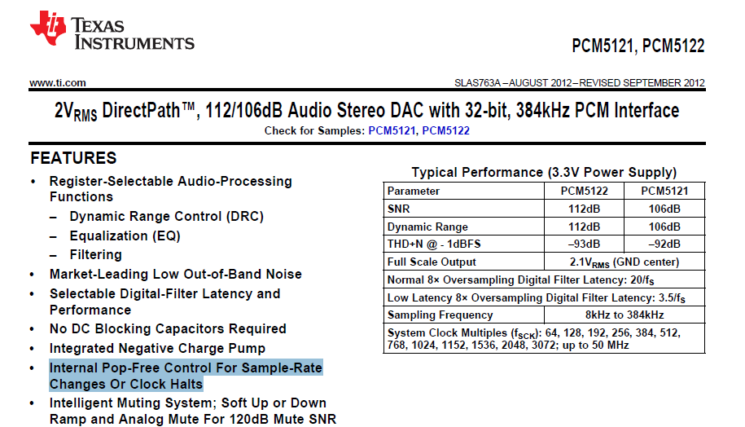Click the SNR 112dB value cell
The width and height of the screenshot is (745, 427).
(584, 209)
